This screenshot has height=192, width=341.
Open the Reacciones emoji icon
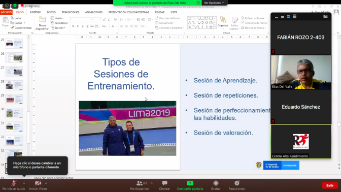(x=236, y=183)
